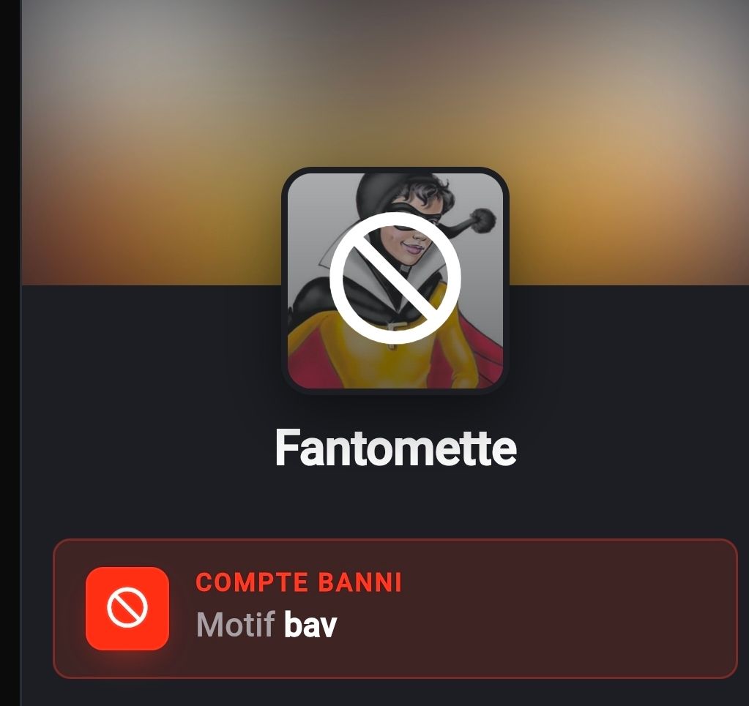Click empty right side of banned notice box
Image resolution: width=749 pixels, height=706 pixels.
[573, 609]
